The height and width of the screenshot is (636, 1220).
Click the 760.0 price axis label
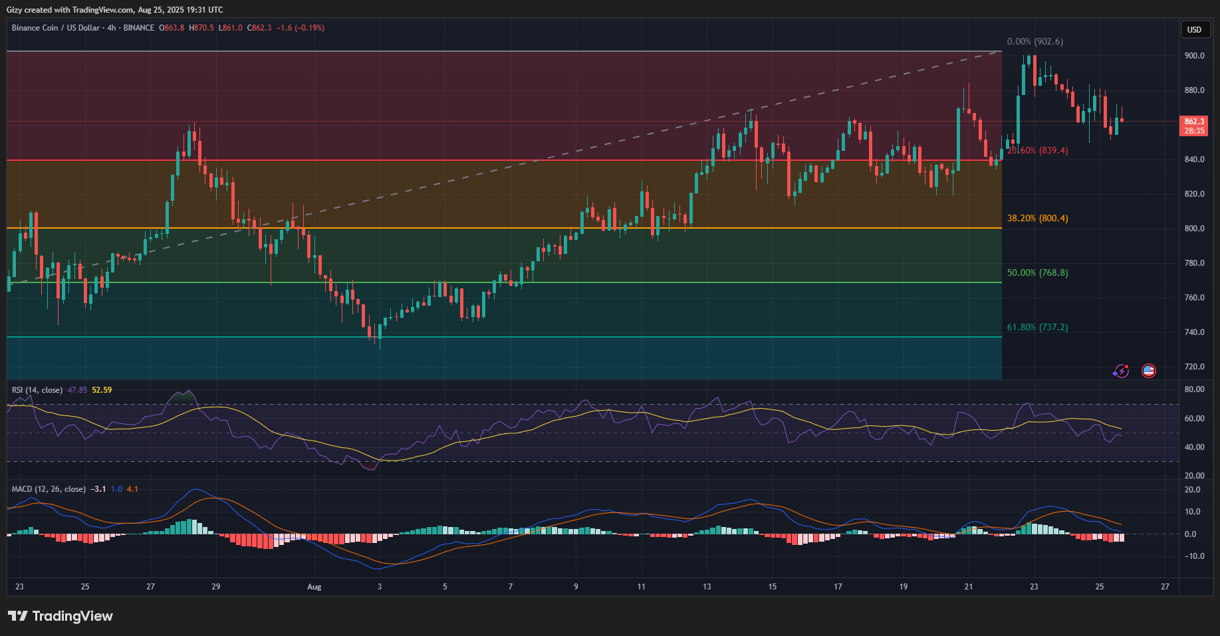point(1194,298)
